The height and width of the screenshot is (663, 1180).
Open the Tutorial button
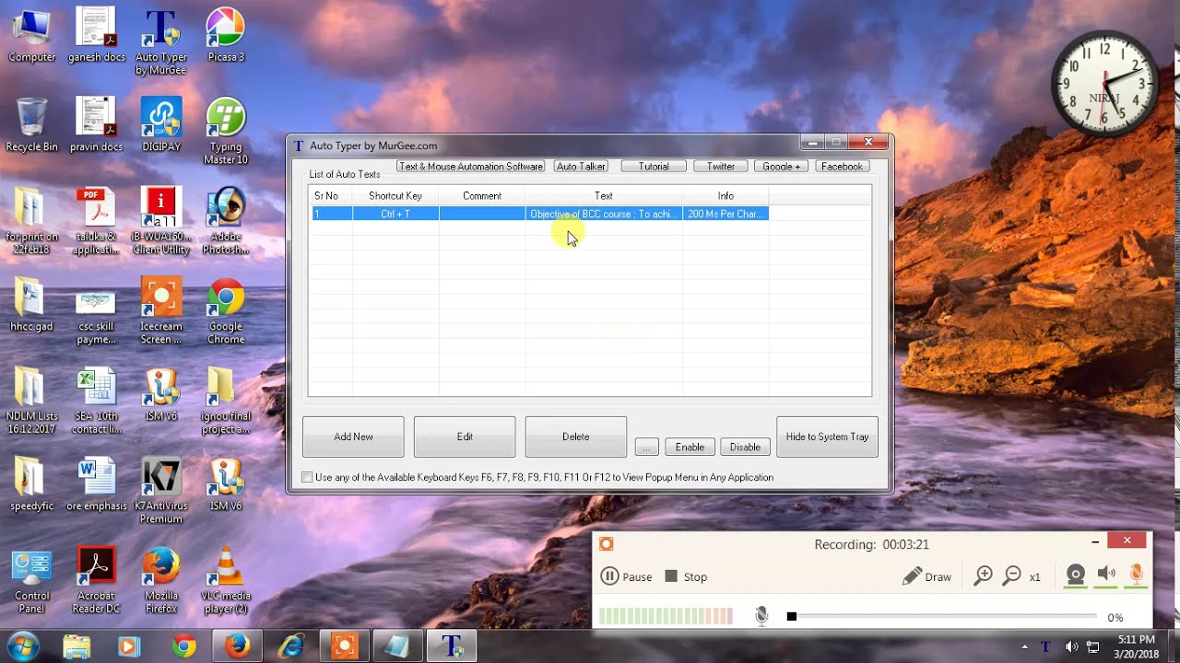pyautogui.click(x=654, y=167)
